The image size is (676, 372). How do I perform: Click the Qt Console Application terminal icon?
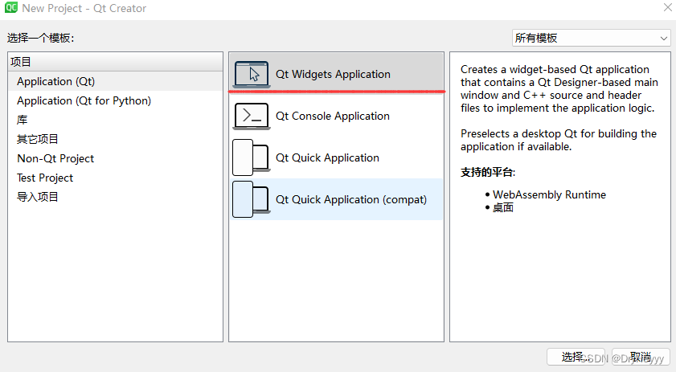click(252, 116)
